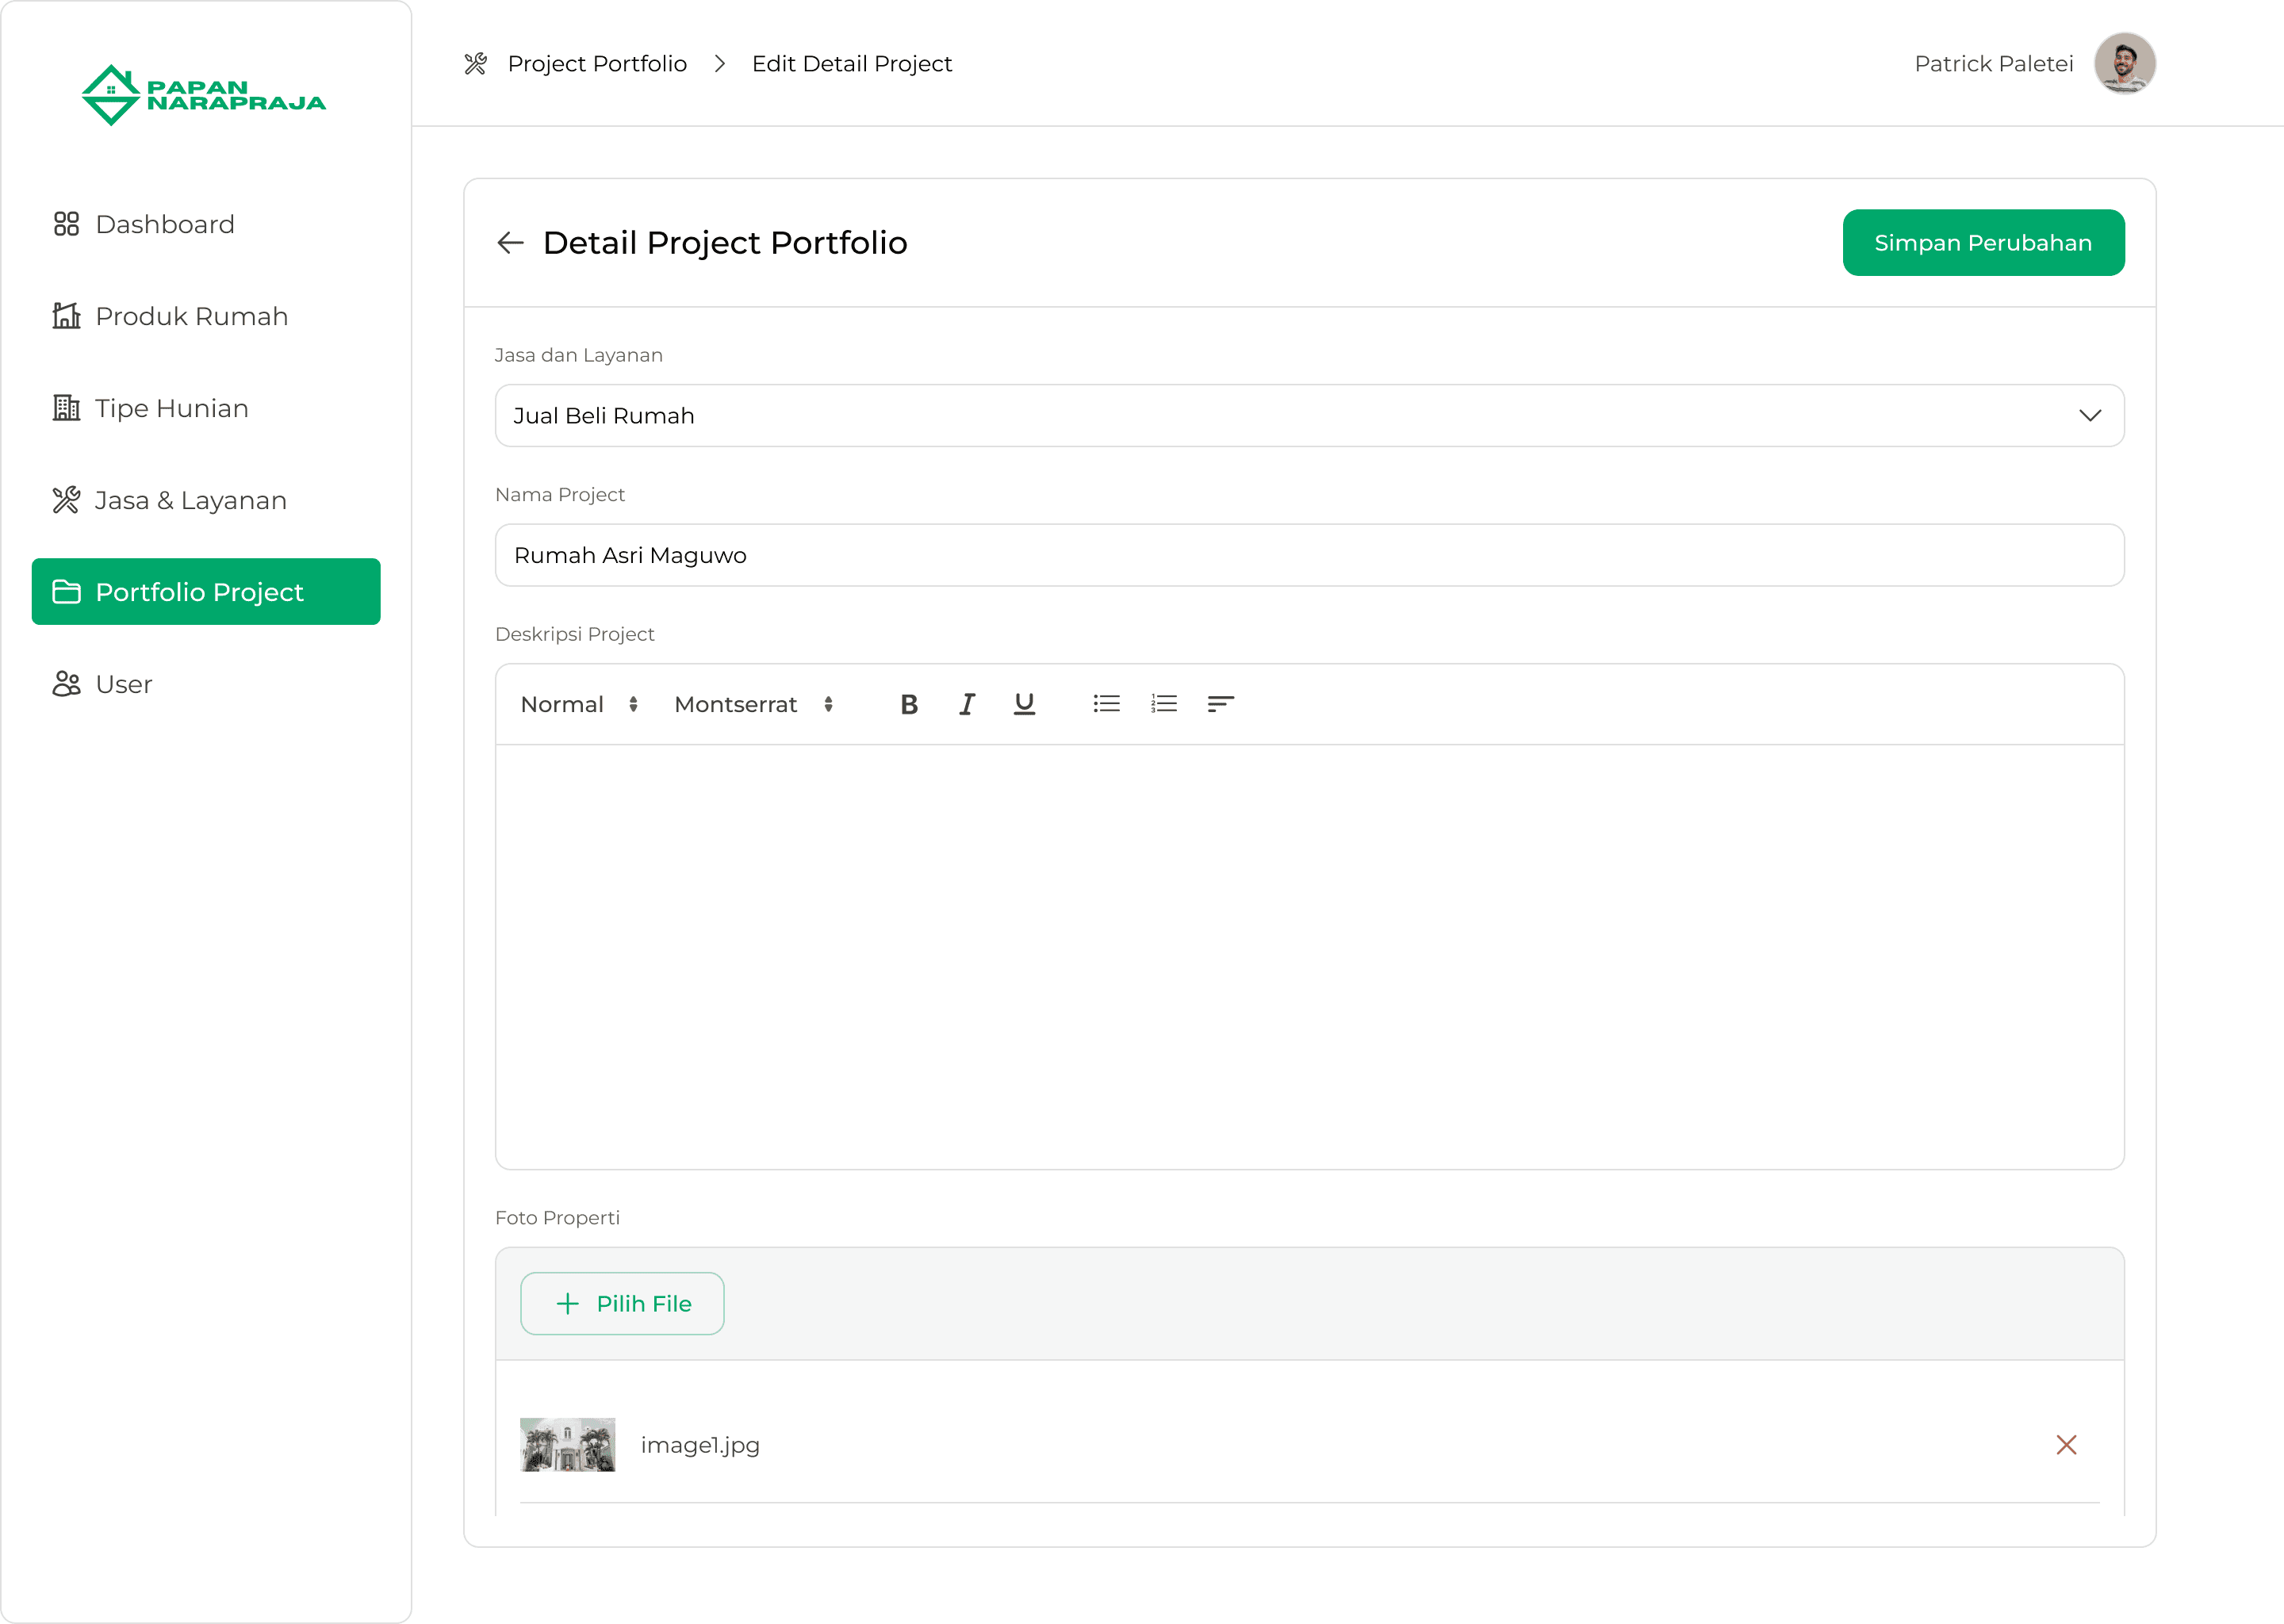
Task: Toggle underline formatting in editor toolbar
Action: (x=1023, y=705)
